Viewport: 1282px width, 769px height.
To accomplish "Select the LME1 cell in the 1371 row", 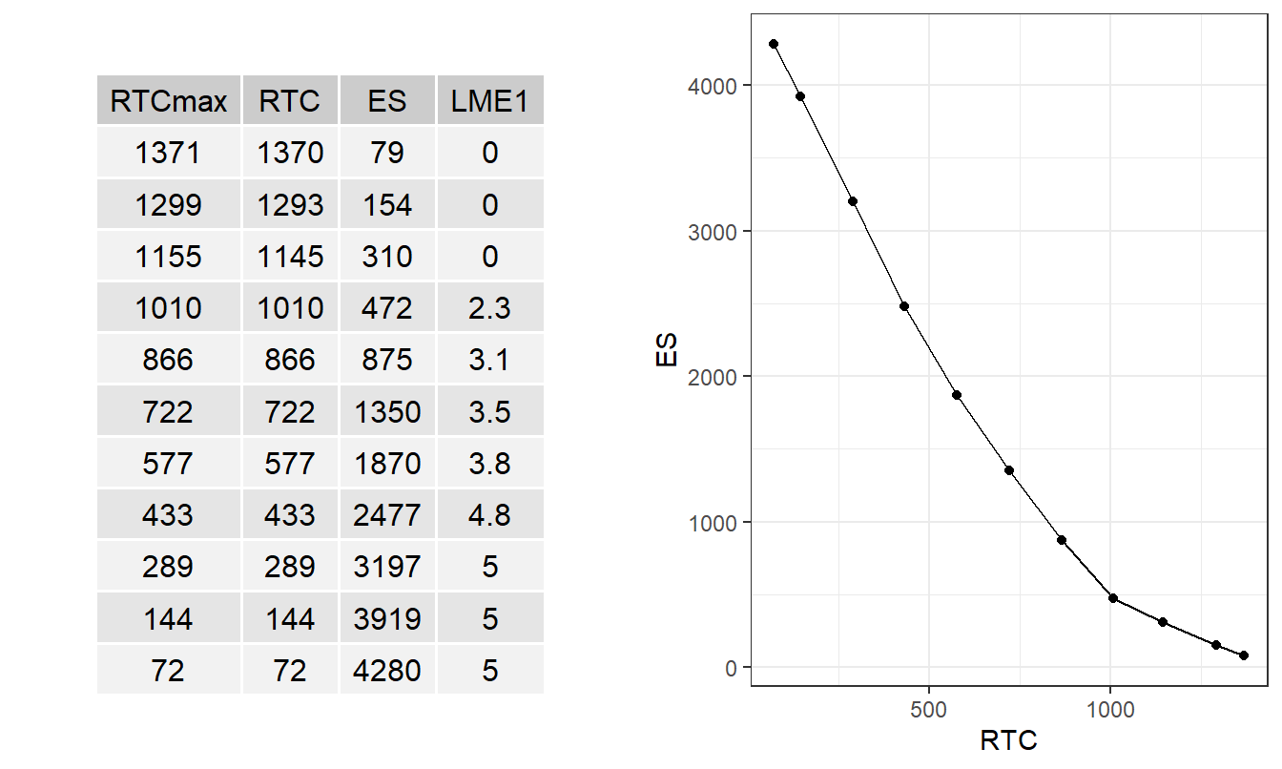I will point(490,152).
